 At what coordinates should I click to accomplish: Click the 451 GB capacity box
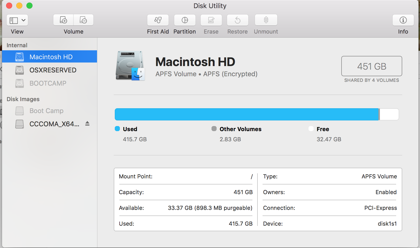coord(372,66)
